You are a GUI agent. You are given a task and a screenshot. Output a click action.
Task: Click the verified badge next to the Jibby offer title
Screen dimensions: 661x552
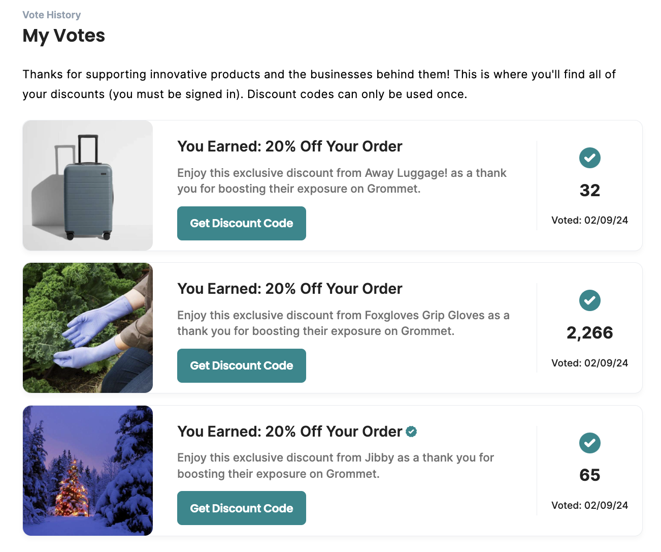412,432
